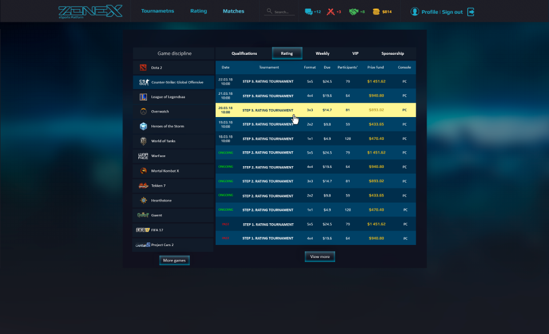The width and height of the screenshot is (549, 334).
Task: Open the handshake friend requests icon
Action: (x=353, y=12)
